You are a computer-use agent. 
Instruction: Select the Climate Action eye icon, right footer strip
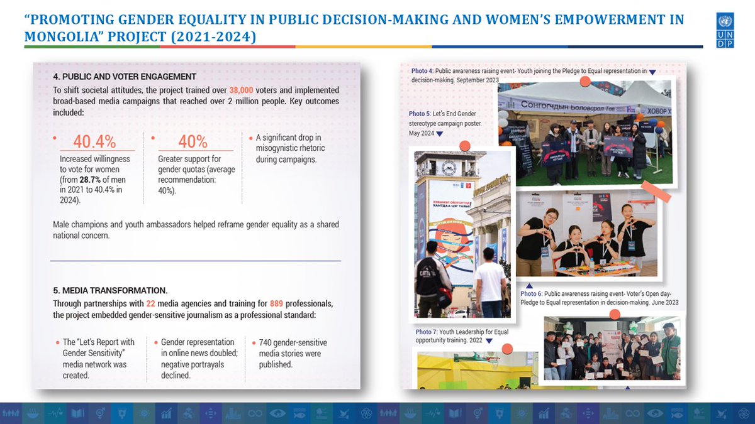point(655,413)
